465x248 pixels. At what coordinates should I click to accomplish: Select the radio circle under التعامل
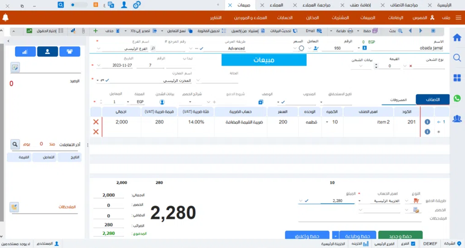pyautogui.click(x=301, y=48)
